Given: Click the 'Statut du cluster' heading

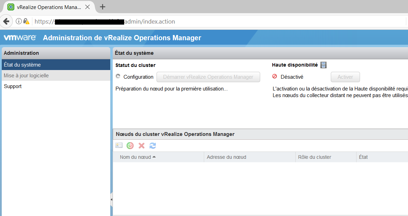Looking at the screenshot, I should [135, 65].
